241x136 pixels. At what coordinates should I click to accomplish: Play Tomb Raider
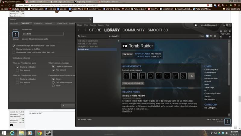pyautogui.click(x=128, y=54)
